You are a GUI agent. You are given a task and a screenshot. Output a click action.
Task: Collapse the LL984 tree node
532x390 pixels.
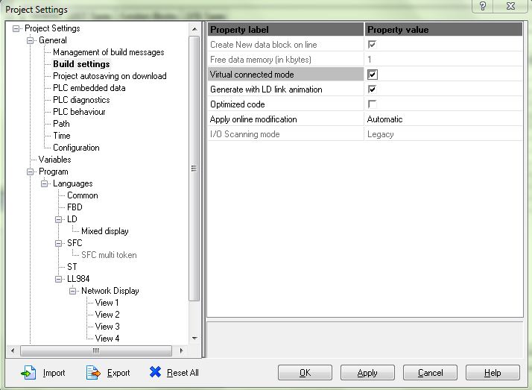58,280
